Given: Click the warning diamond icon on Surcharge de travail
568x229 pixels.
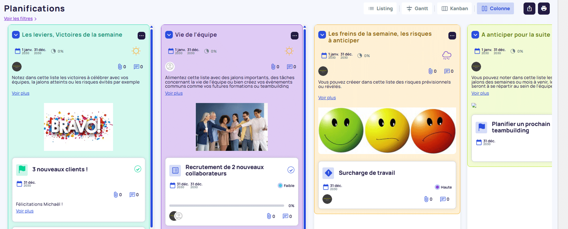Looking at the screenshot, I should pyautogui.click(x=328, y=173).
